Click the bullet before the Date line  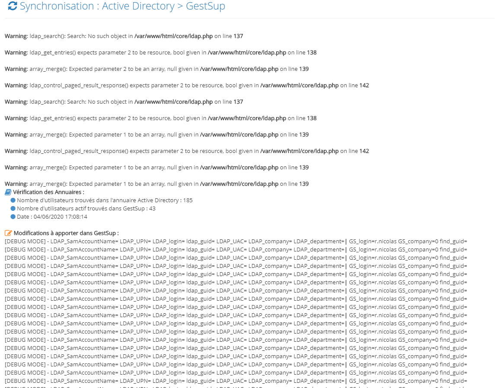pyautogui.click(x=13, y=217)
